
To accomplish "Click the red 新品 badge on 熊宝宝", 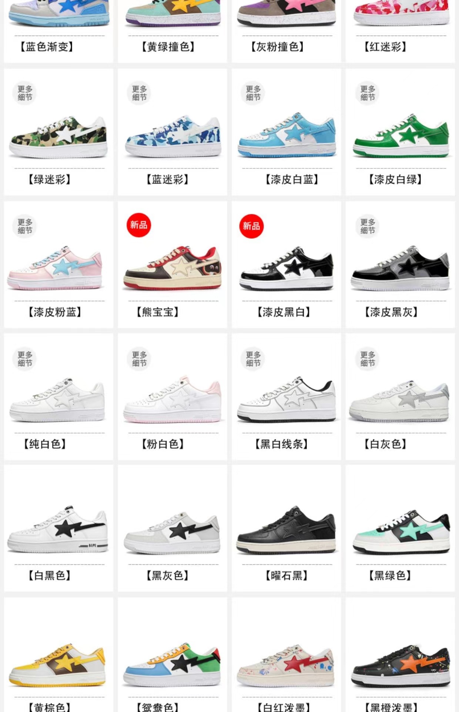I will (x=139, y=225).
